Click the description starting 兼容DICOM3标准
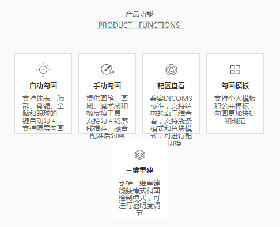 click(x=171, y=121)
